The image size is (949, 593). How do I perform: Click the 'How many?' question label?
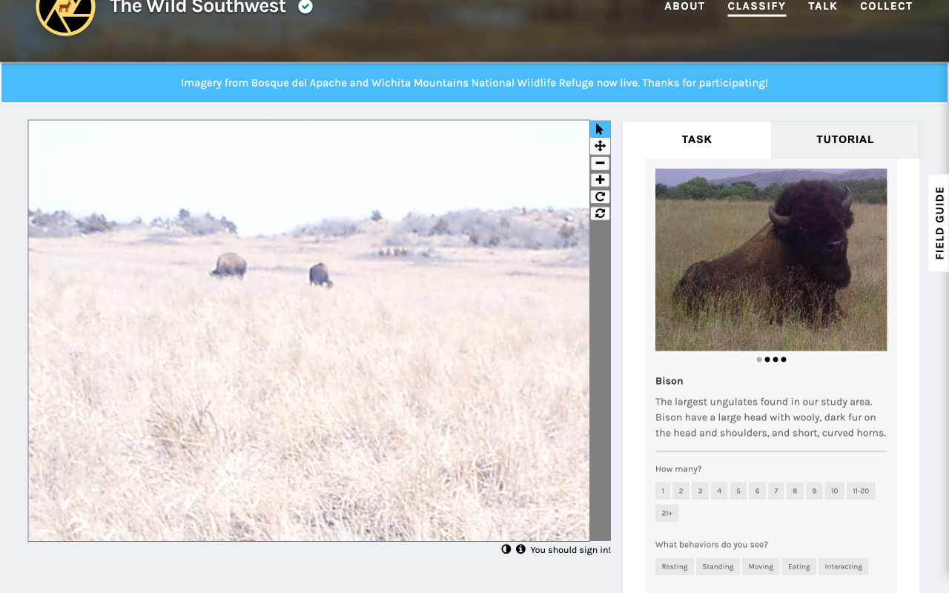[x=678, y=469]
